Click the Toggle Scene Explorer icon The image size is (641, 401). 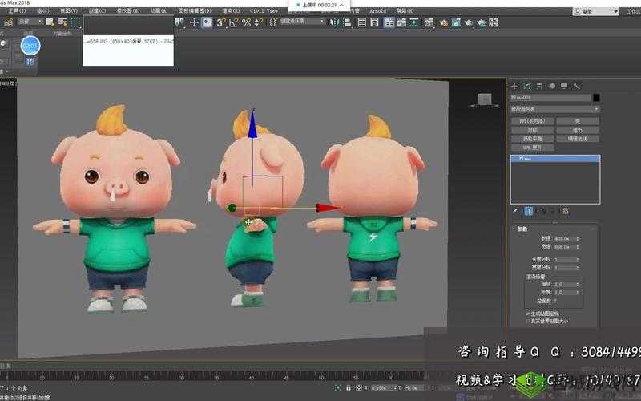point(362,22)
